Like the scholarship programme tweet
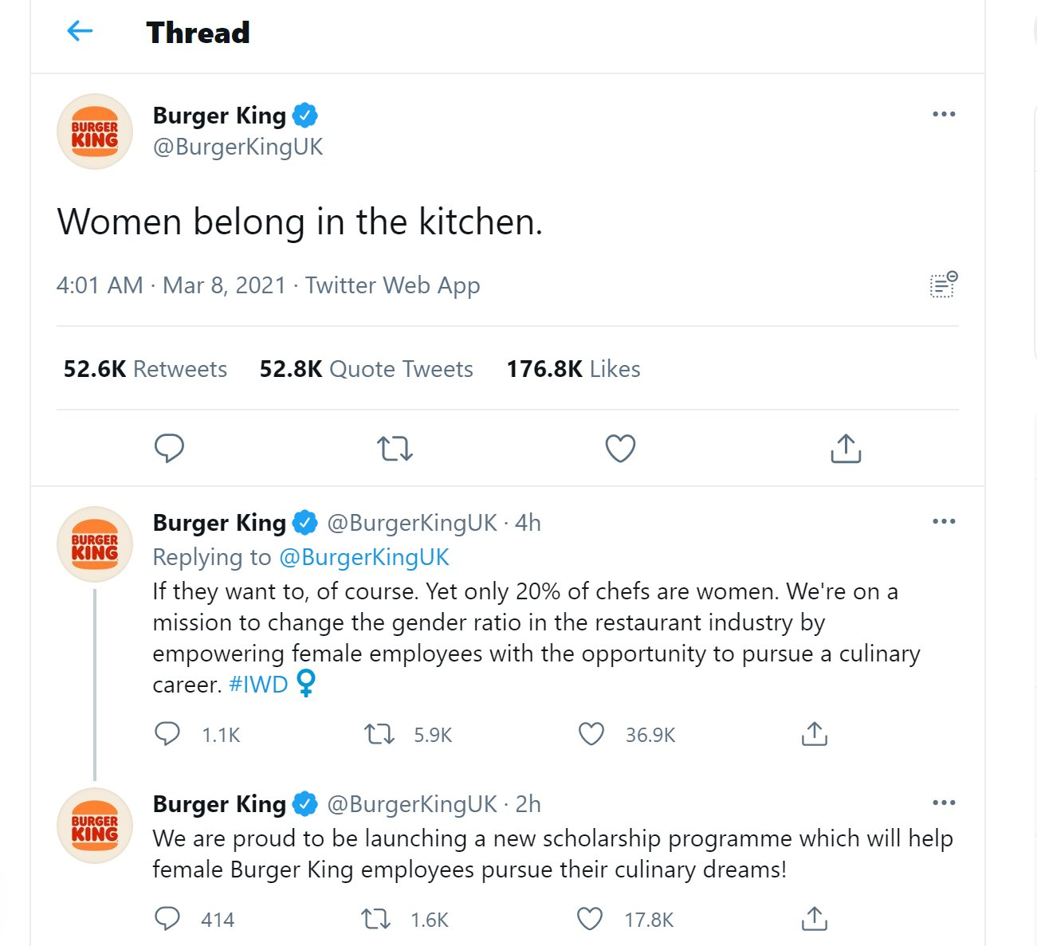The height and width of the screenshot is (946, 1037). tap(590, 919)
